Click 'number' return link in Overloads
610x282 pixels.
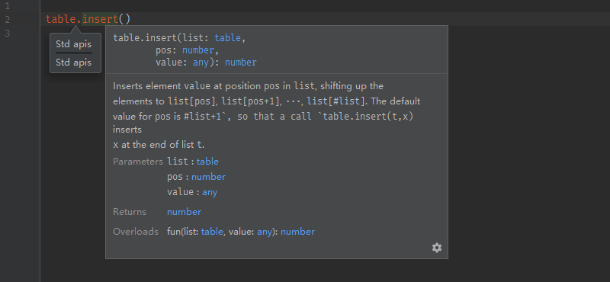(297, 232)
